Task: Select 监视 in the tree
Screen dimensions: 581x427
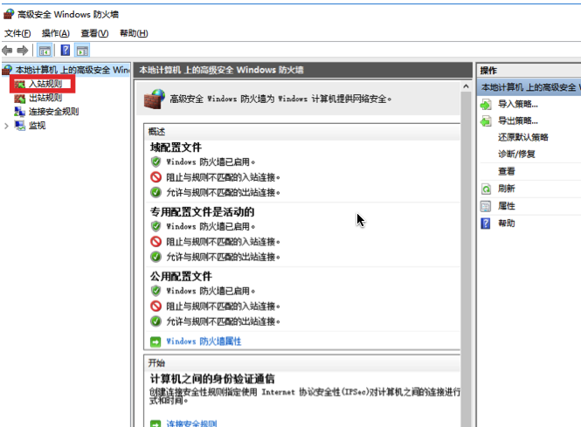Action: [x=37, y=126]
